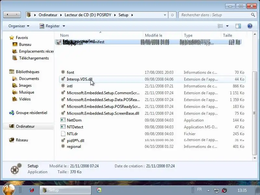The image size is (260, 195).
Task: Expand arrow after POSRDY breadcrumb
Action: coord(115,15)
